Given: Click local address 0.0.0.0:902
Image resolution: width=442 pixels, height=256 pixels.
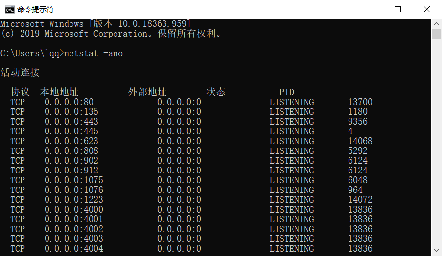Looking at the screenshot, I should tap(71, 161).
